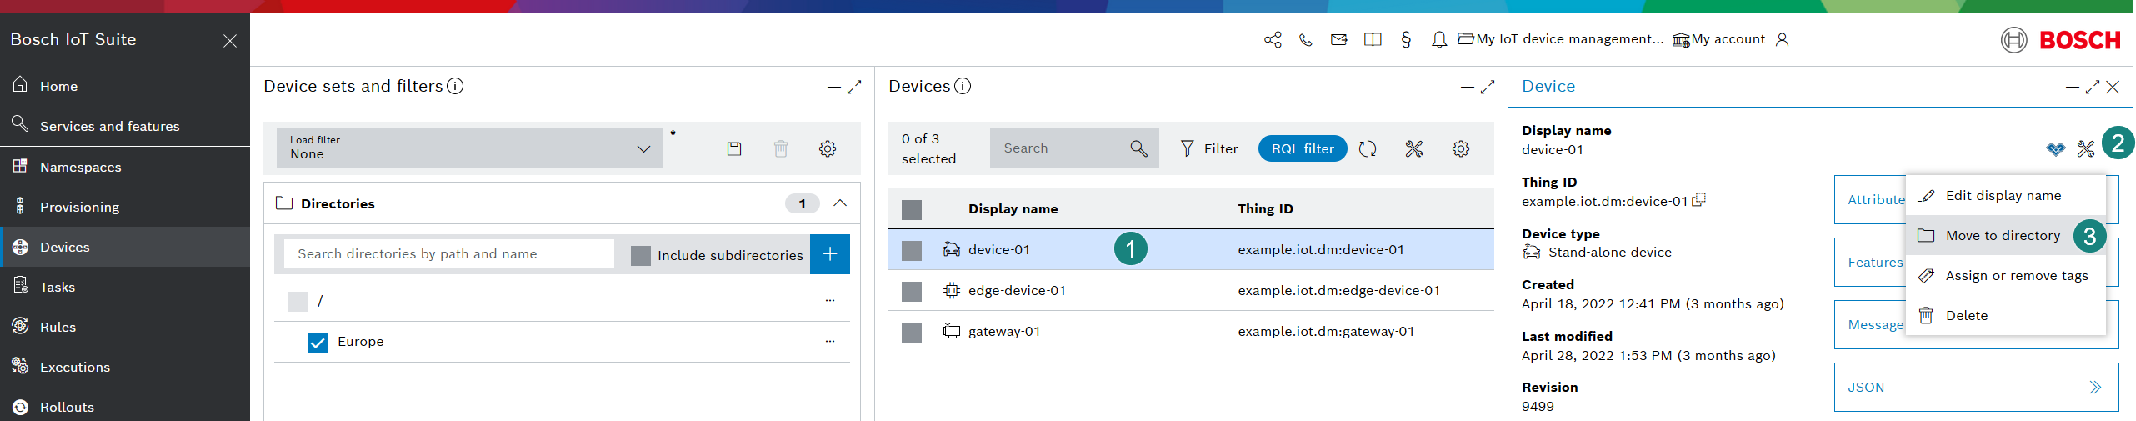Viewport: 2136px width, 421px height.
Task: Save the current filter (disk icon)
Action: (x=734, y=148)
